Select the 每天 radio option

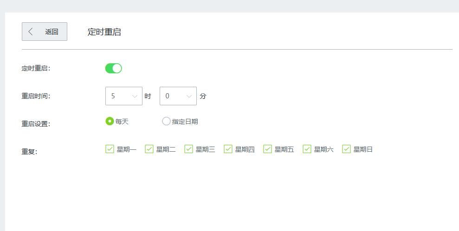tap(110, 121)
